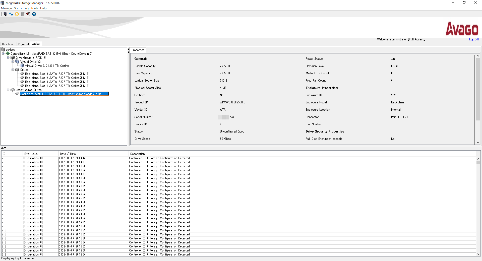Viewport: 482px width, 261px height.
Task: Sort log by Date / Time header
Action: coord(93,154)
